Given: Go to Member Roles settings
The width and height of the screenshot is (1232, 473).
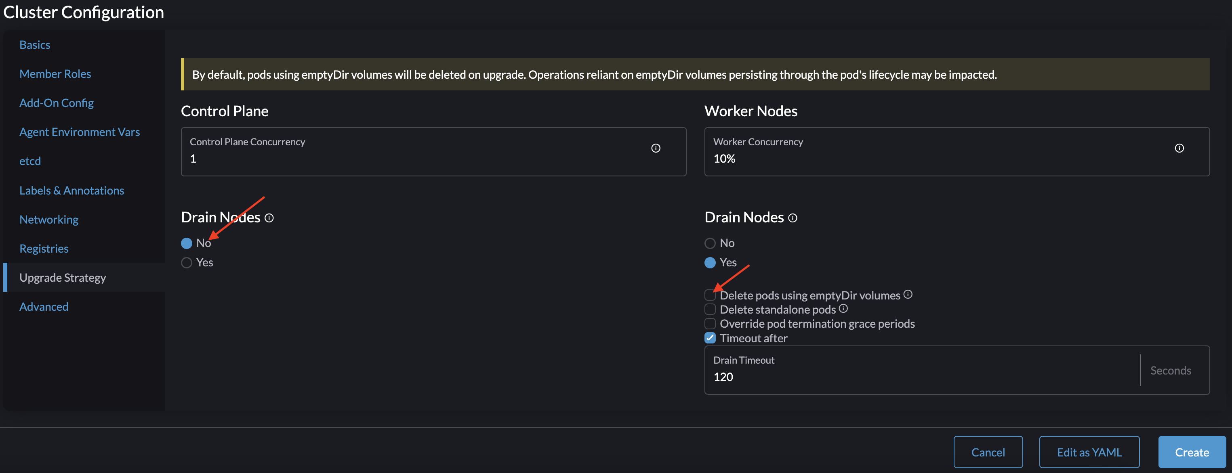Looking at the screenshot, I should (55, 73).
